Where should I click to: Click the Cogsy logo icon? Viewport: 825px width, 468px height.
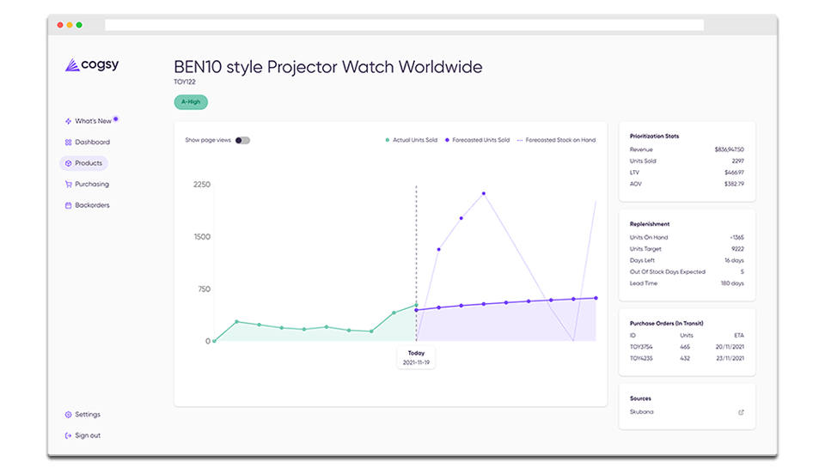click(71, 65)
